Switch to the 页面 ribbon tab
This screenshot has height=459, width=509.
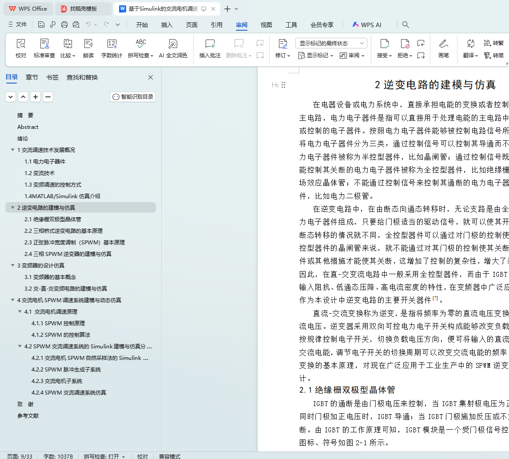(x=191, y=25)
